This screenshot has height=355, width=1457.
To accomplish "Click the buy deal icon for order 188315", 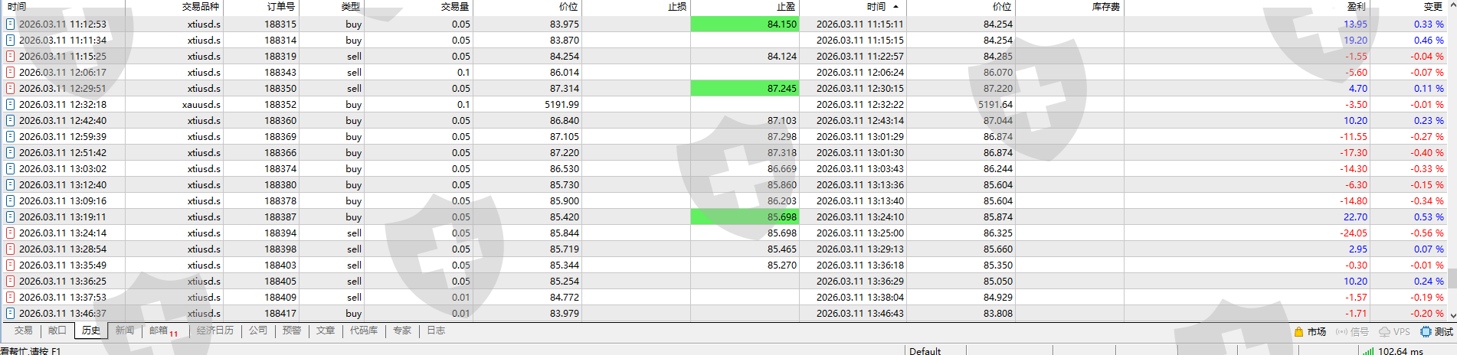I will tap(11, 24).
